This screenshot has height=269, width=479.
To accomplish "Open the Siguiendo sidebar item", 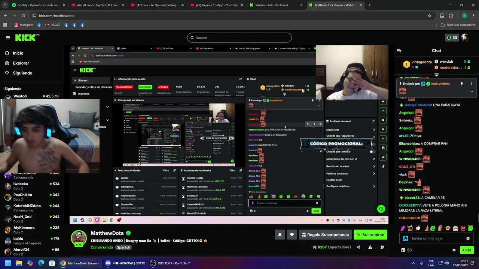I will [x=18, y=73].
